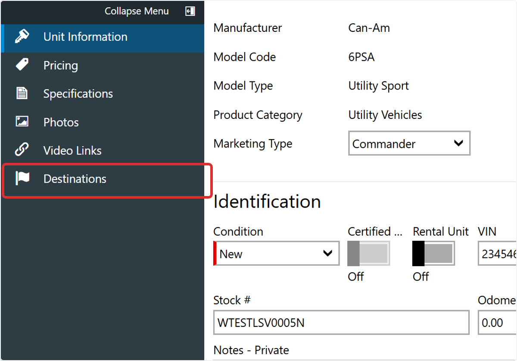Click the Collapse Menu text
This screenshot has height=361, width=517.
(137, 11)
